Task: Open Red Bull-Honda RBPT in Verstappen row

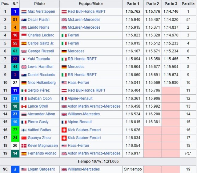Action: [x=86, y=12]
